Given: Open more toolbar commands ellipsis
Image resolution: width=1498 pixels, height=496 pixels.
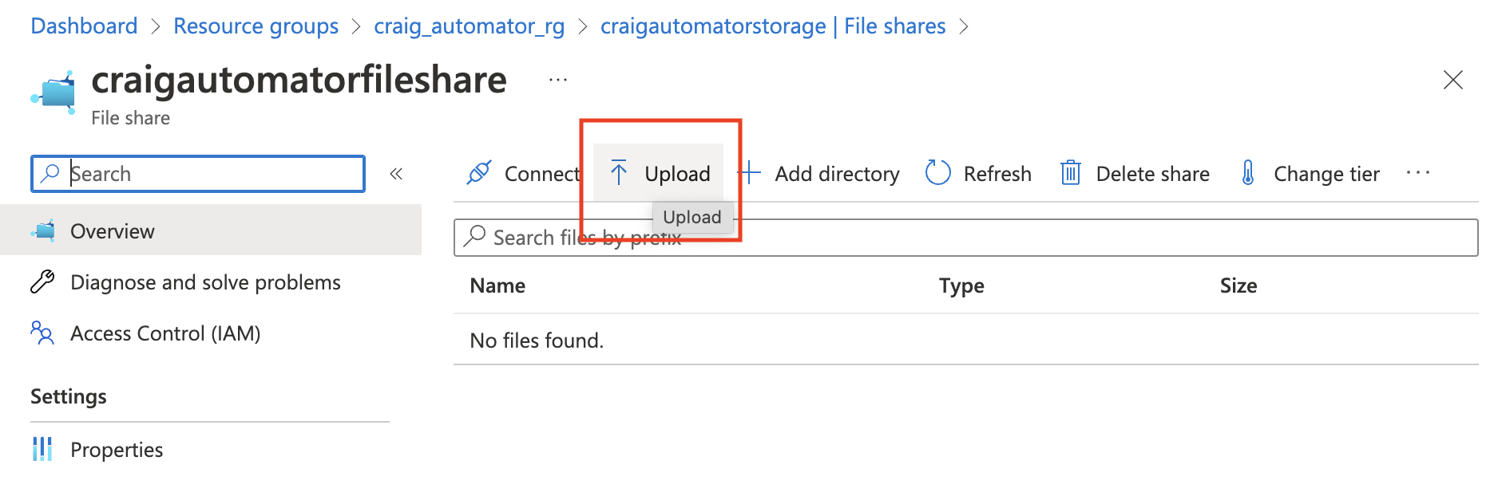Looking at the screenshot, I should tap(1417, 172).
